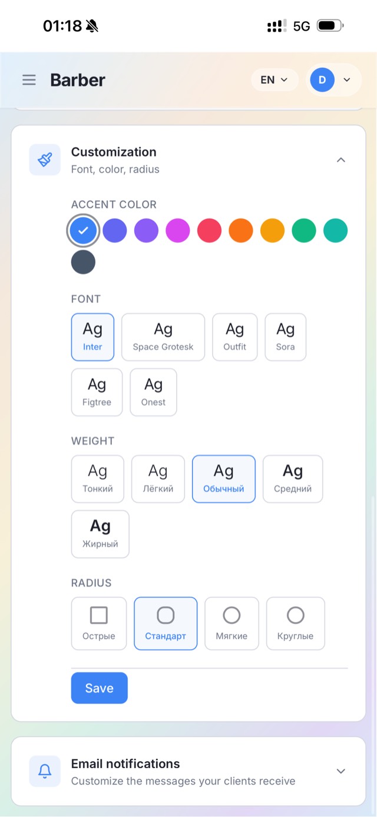Image resolution: width=377 pixels, height=817 pixels.
Task: Select the dark slate accent color
Action: [x=83, y=262]
